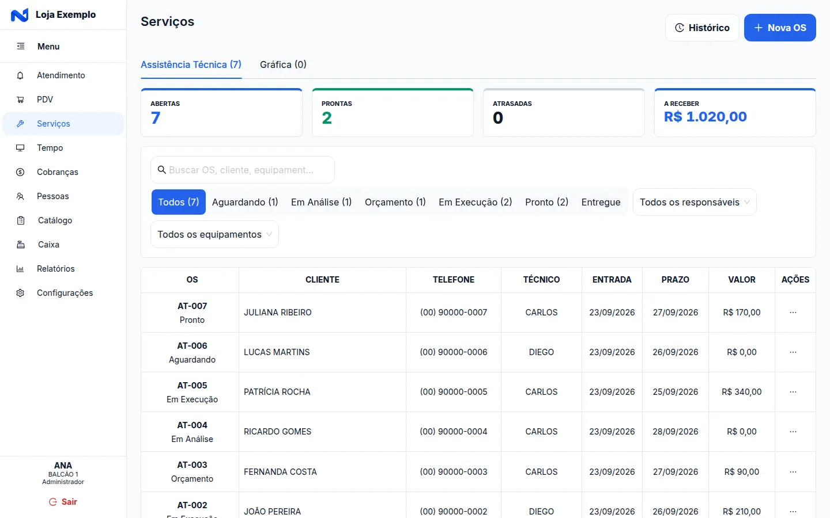Click the search OS input field

(243, 170)
